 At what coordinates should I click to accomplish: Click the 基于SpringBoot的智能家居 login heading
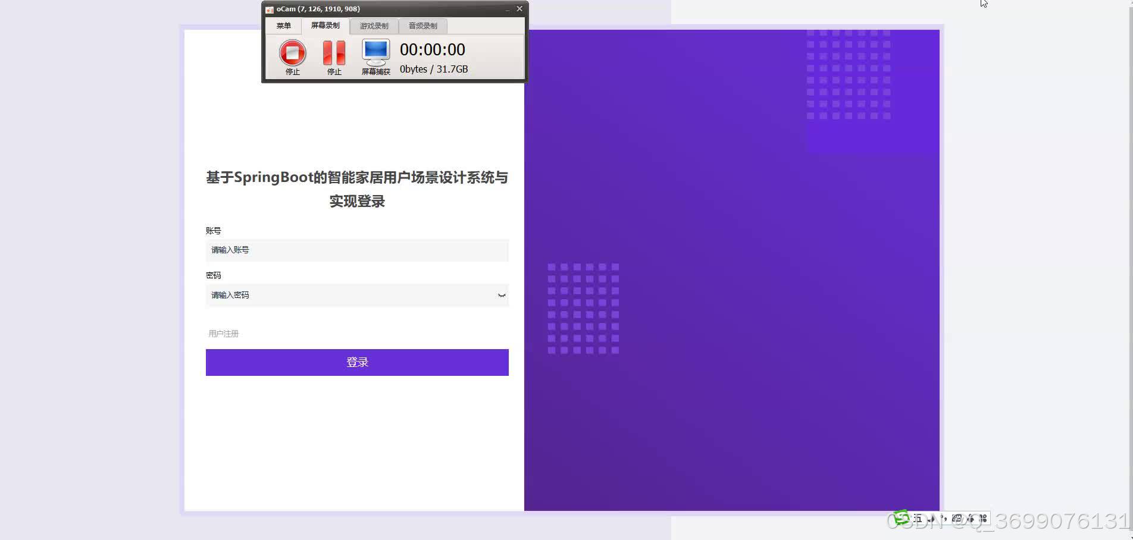tap(357, 189)
